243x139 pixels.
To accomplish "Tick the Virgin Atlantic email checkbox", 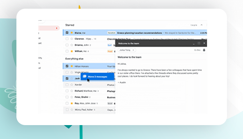I will [67, 72].
